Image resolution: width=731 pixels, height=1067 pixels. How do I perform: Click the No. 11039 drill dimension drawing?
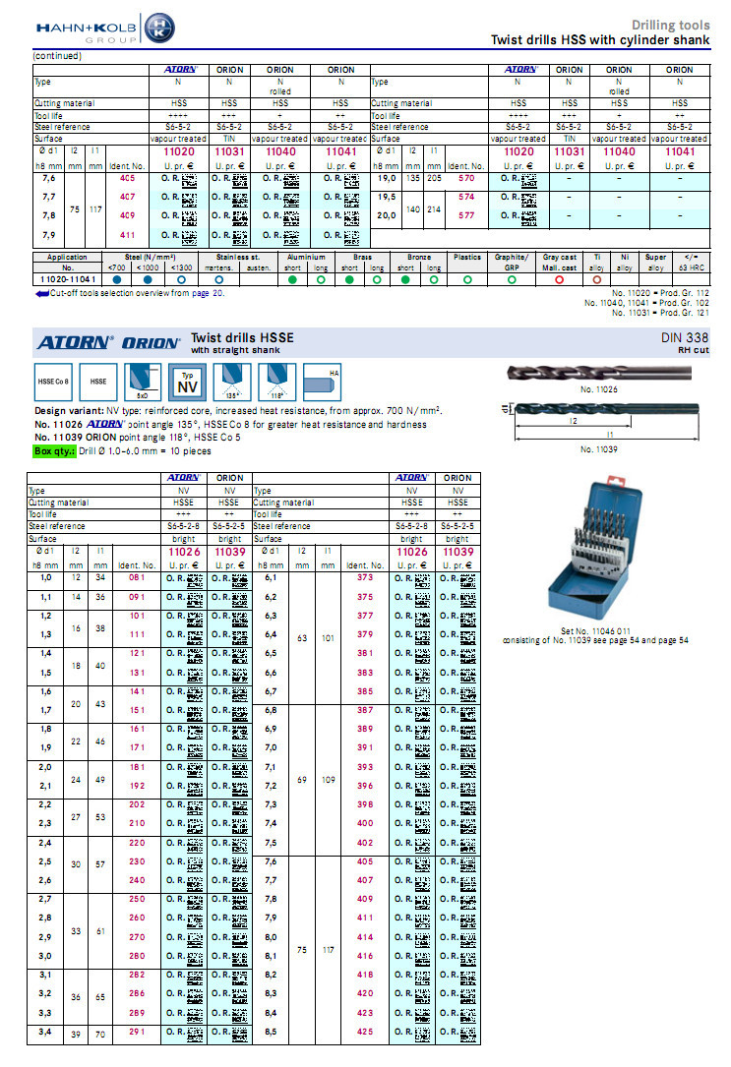[x=599, y=422]
